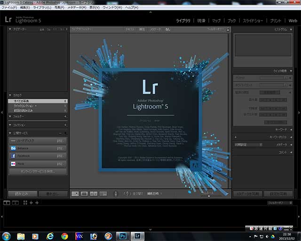The height and width of the screenshot is (241, 301).
Task: Click the Flickr publish service icon
Action: pos(13,163)
